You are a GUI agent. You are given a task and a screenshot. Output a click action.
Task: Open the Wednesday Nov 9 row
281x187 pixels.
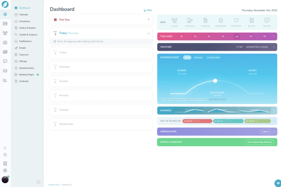click(101, 124)
